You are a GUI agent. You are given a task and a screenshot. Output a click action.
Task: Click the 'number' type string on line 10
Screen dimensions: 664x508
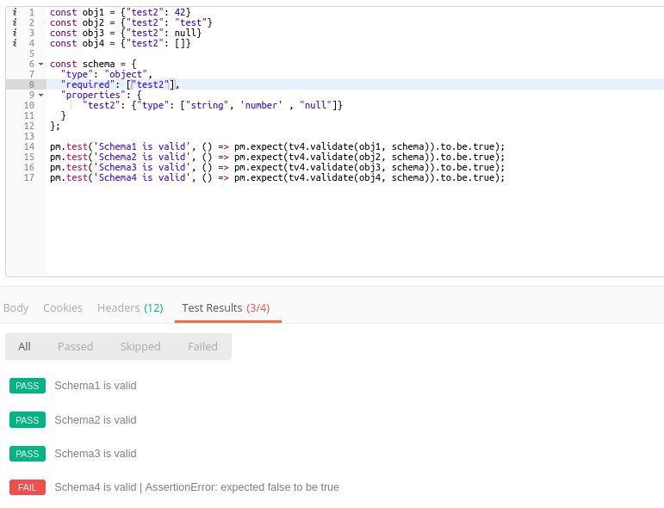coord(261,105)
